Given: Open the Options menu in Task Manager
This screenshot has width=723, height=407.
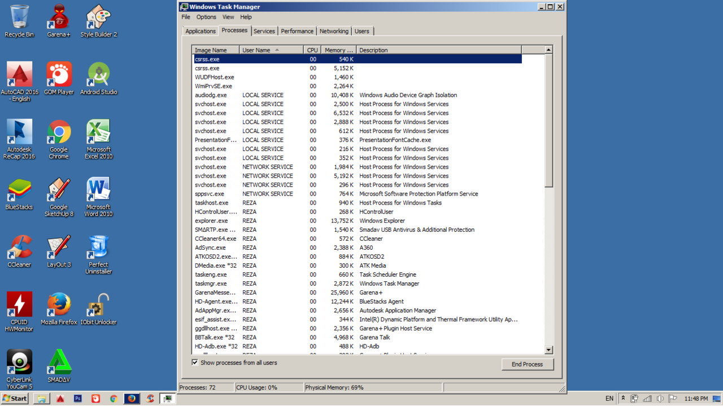Looking at the screenshot, I should click(x=206, y=17).
